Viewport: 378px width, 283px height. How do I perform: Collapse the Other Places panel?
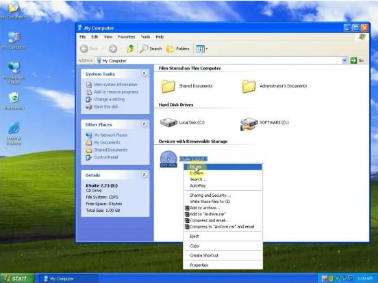tap(144, 124)
